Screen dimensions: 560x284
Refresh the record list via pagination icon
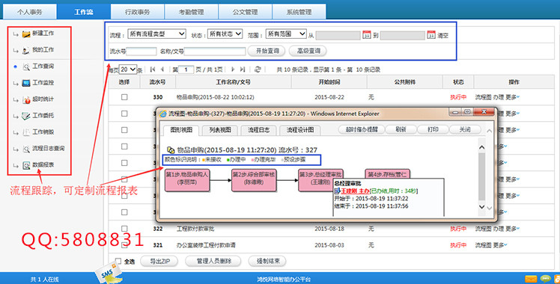click(x=258, y=70)
